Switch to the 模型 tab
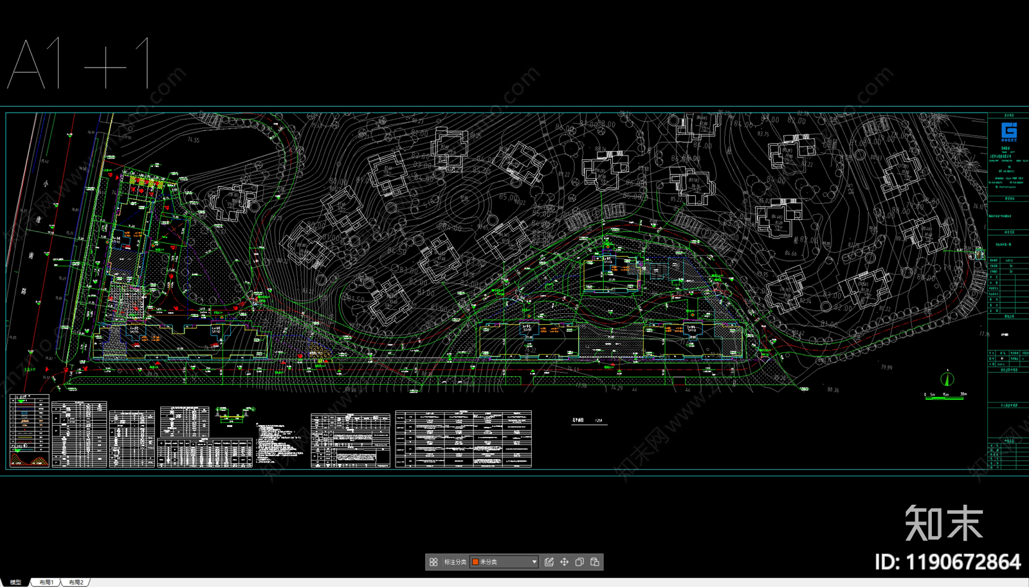The width and height of the screenshot is (1029, 587). pos(15,582)
